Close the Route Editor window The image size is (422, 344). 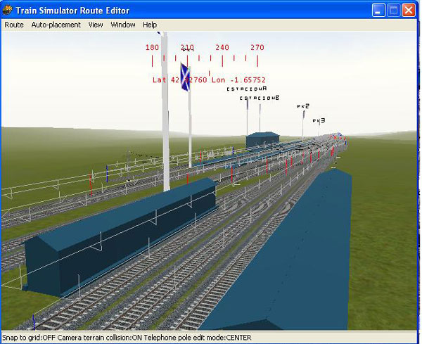(x=409, y=11)
